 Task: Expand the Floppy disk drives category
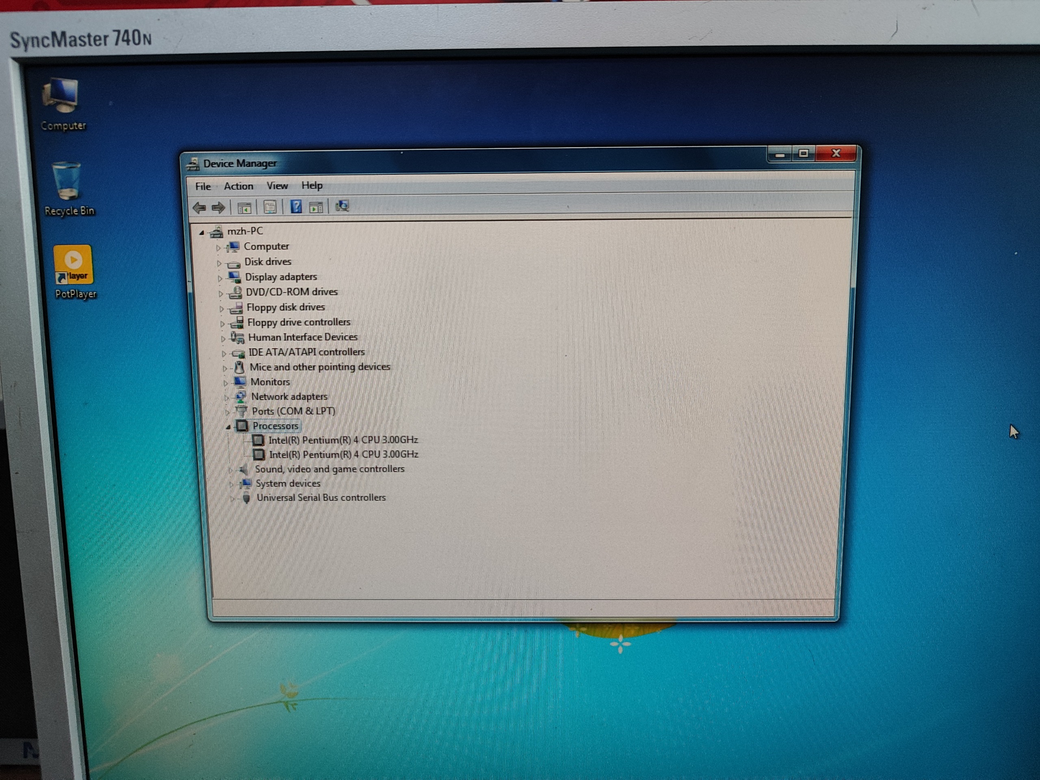coord(221,309)
